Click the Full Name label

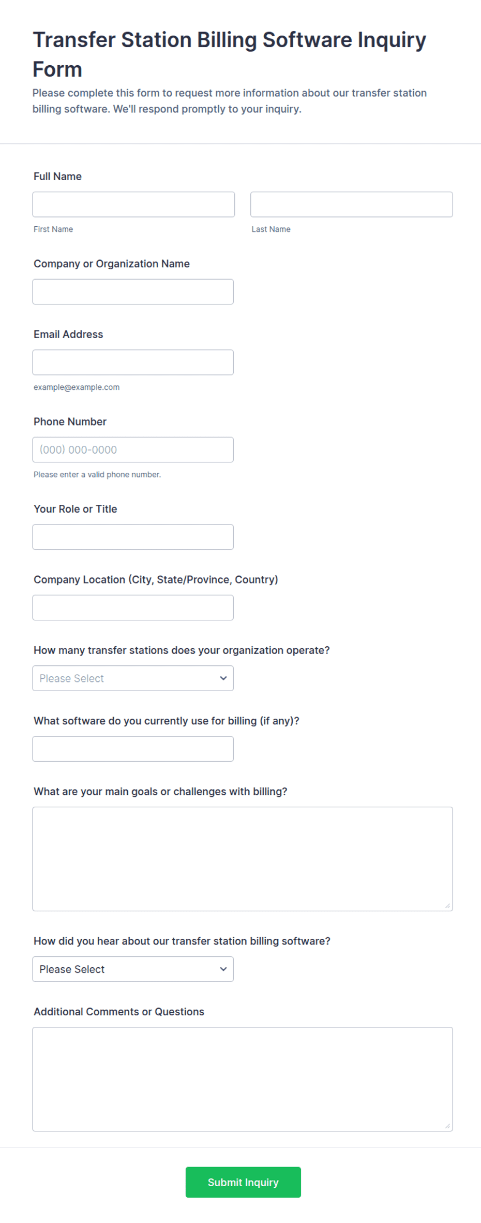point(57,177)
